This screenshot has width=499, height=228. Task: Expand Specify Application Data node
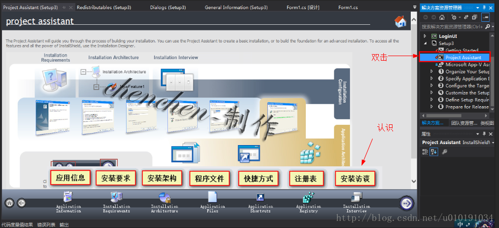(432, 79)
